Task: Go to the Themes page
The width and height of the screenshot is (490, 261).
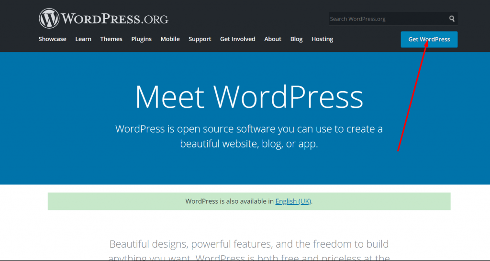Action: [111, 39]
